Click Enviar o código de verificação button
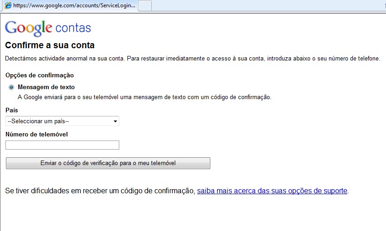386x231 pixels. tap(108, 163)
